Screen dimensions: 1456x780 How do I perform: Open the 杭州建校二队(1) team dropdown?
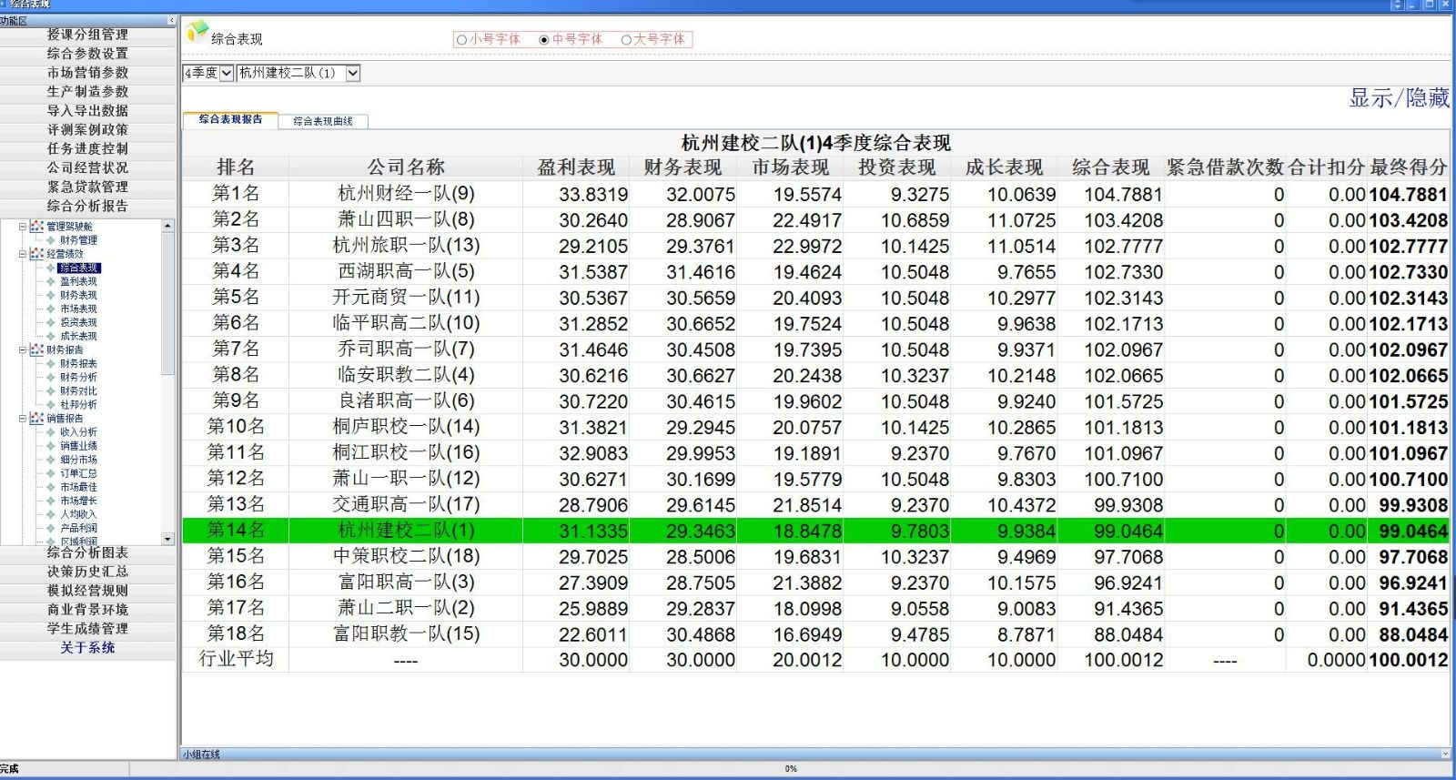coord(352,73)
